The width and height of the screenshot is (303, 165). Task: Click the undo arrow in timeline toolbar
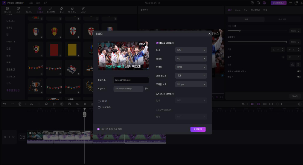coord(5,104)
